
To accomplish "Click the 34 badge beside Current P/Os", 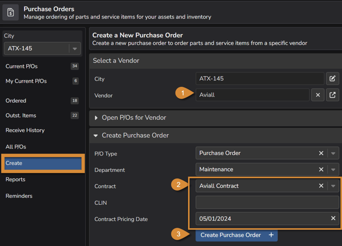I will click(75, 66).
